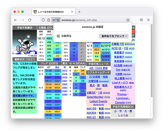Image resolution: width=164 pixels, height=133 pixels.
Task: Click the site permissions icon in address bar
Action: (x=54, y=20)
